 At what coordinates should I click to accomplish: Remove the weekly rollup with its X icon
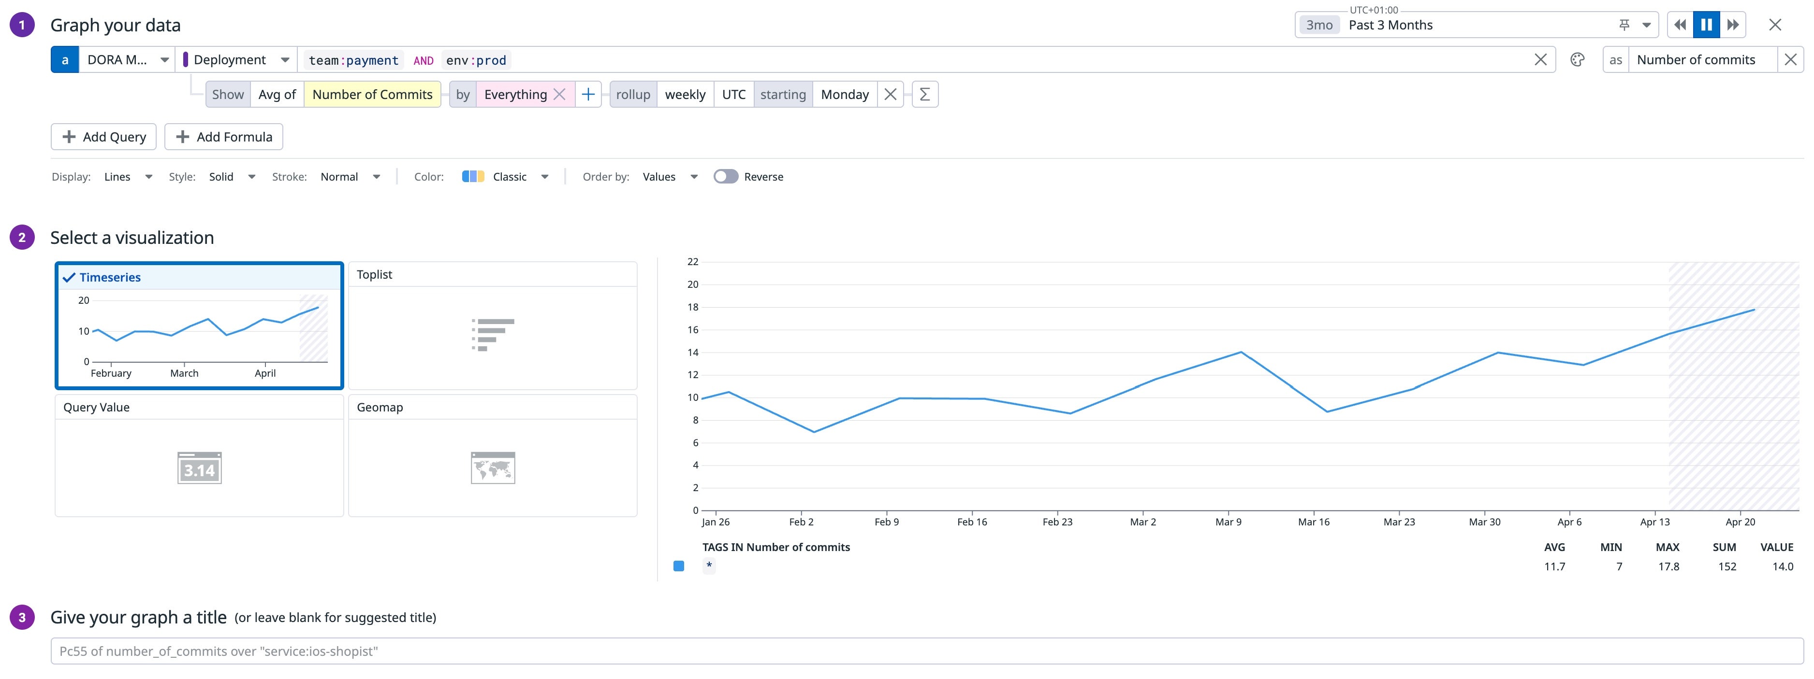(890, 94)
